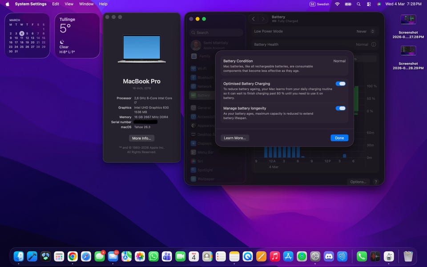Open Low Power Mode dropdown showing Never
Screen dimensions: 427x267
point(366,32)
